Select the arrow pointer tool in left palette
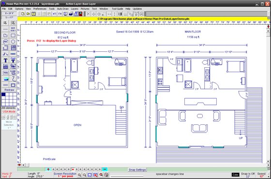Screen dimensions: 271x179 (x=5, y=23)
